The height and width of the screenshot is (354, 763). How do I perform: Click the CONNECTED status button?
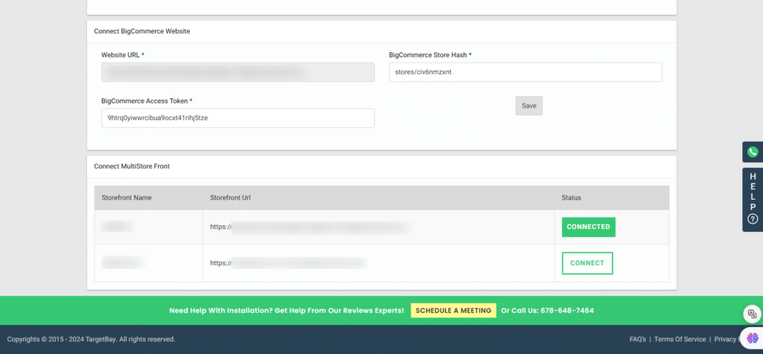click(x=588, y=227)
